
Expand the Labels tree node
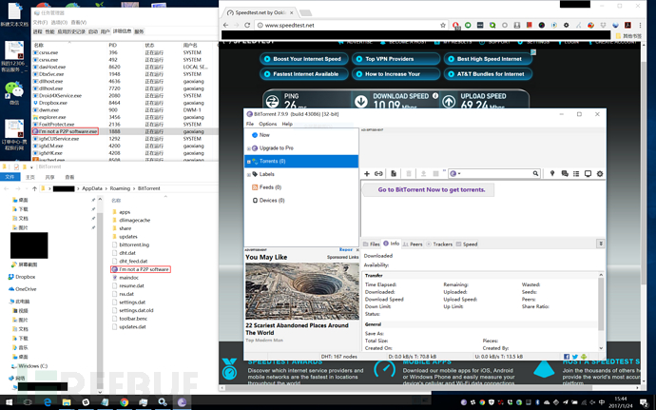248,174
